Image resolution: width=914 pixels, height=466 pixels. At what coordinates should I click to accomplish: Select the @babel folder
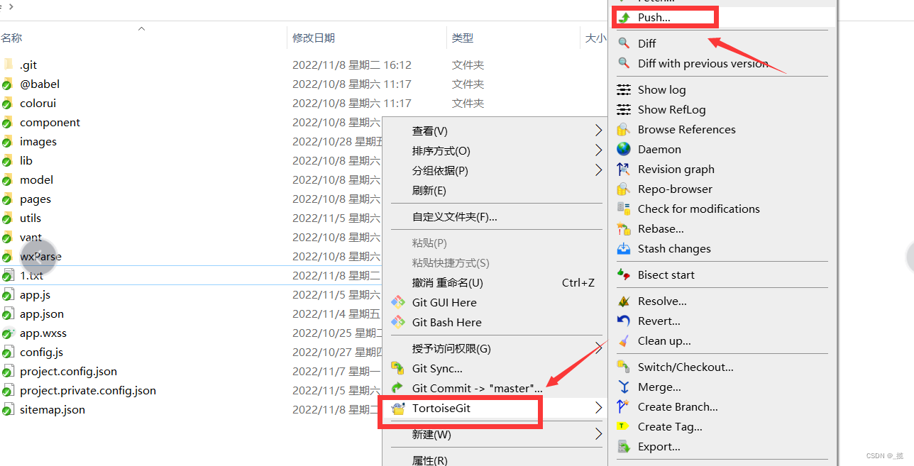(x=40, y=84)
